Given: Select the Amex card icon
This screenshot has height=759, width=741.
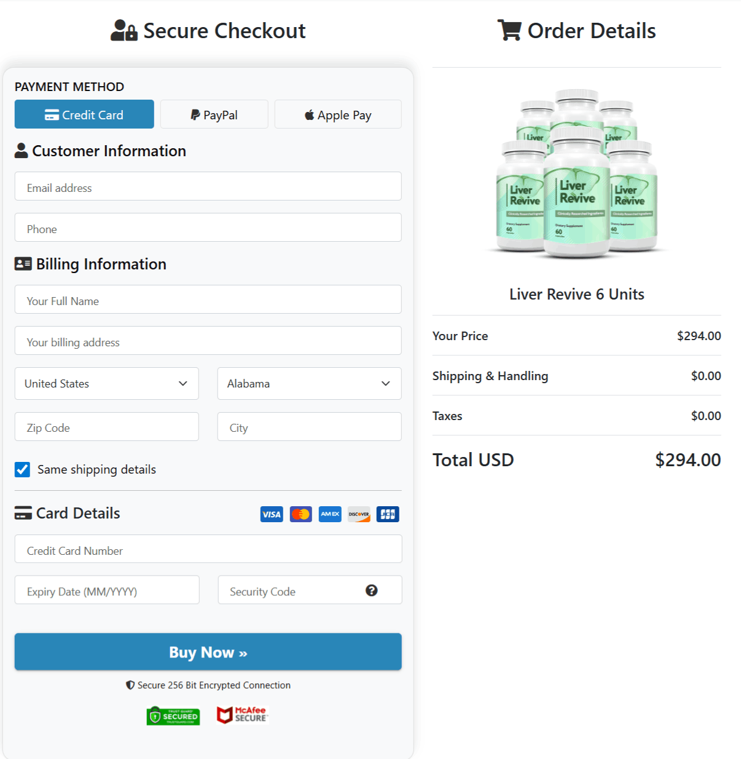Looking at the screenshot, I should 329,514.
